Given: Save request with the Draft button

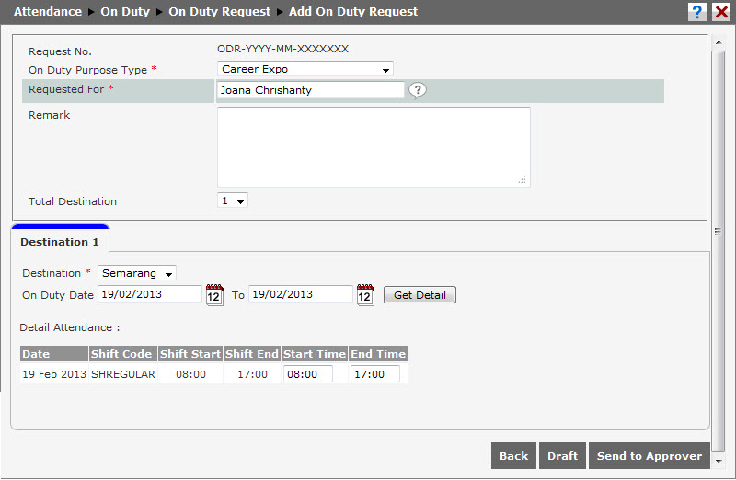Looking at the screenshot, I should [562, 456].
